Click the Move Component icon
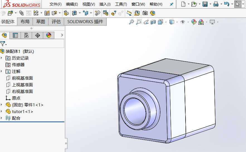This screenshot has width=246, height=152. (x=54, y=13)
